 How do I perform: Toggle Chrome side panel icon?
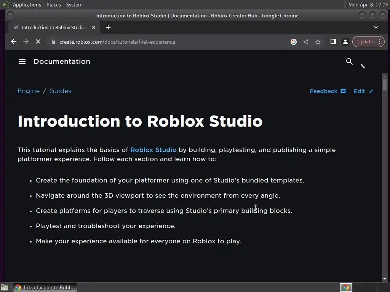[x=333, y=42]
